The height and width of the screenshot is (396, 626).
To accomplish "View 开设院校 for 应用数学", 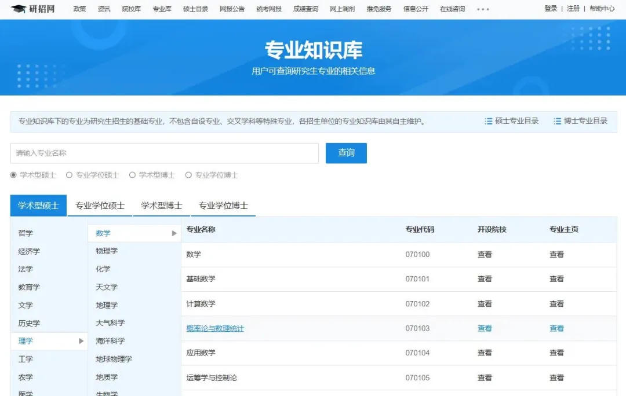I will coord(485,353).
